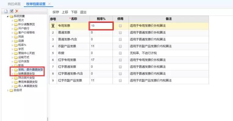Click the folder icon of 拜访照片类型
This screenshot has width=233, height=121.
16,78
